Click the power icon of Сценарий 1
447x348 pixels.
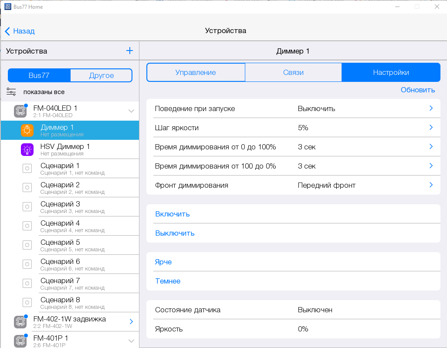pyautogui.click(x=27, y=169)
